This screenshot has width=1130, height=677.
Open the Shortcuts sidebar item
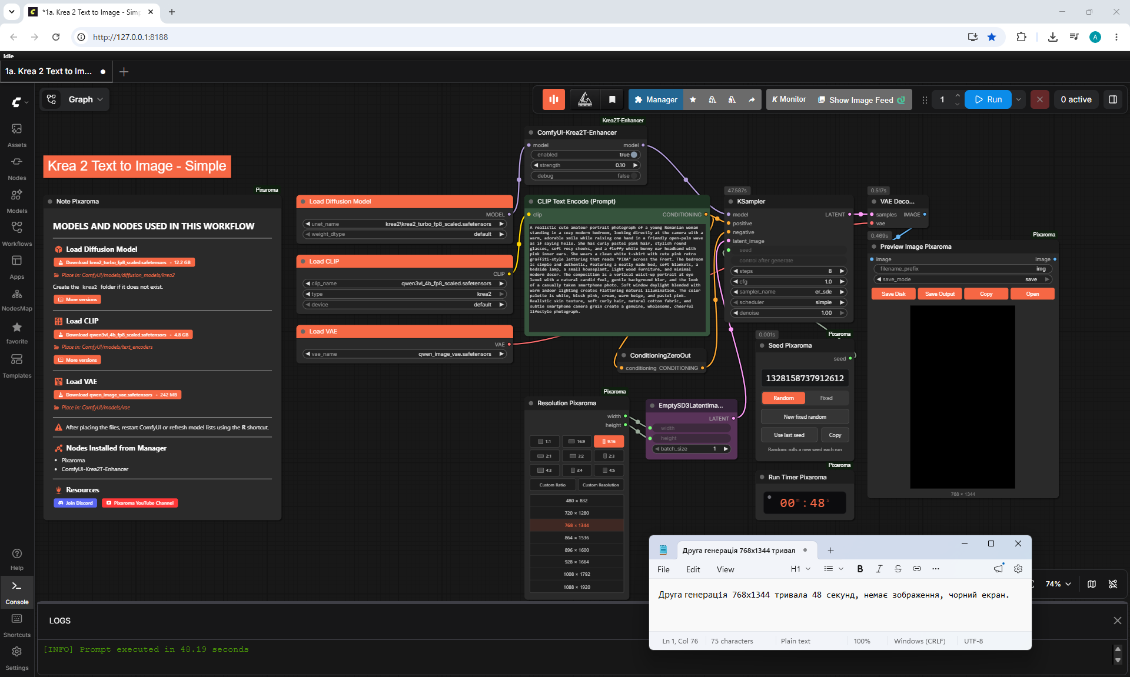pyautogui.click(x=16, y=625)
